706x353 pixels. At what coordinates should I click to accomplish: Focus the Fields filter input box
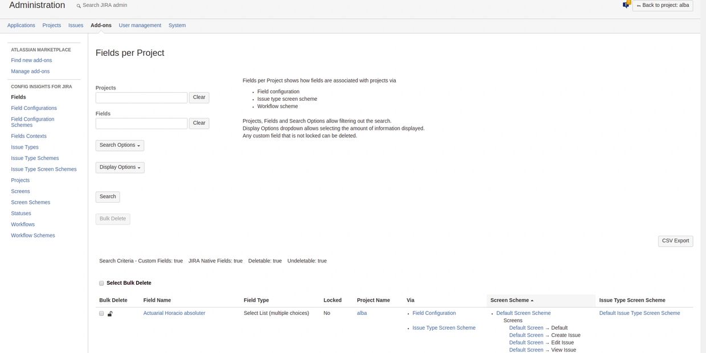click(x=141, y=124)
